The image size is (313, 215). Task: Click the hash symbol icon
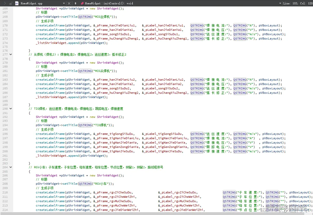(75, 3)
